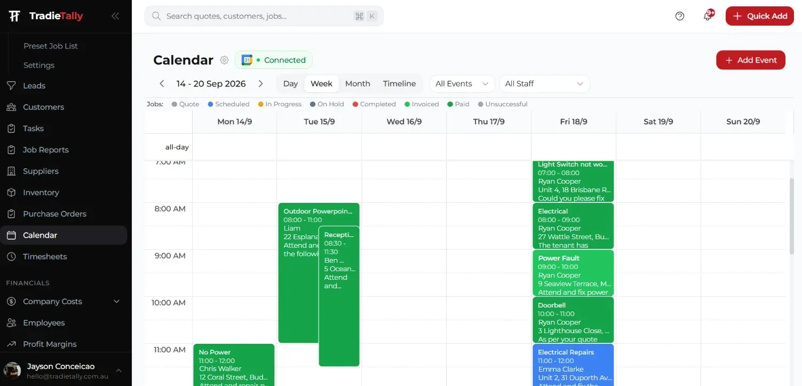Open Employees in the sidebar

[63, 322]
